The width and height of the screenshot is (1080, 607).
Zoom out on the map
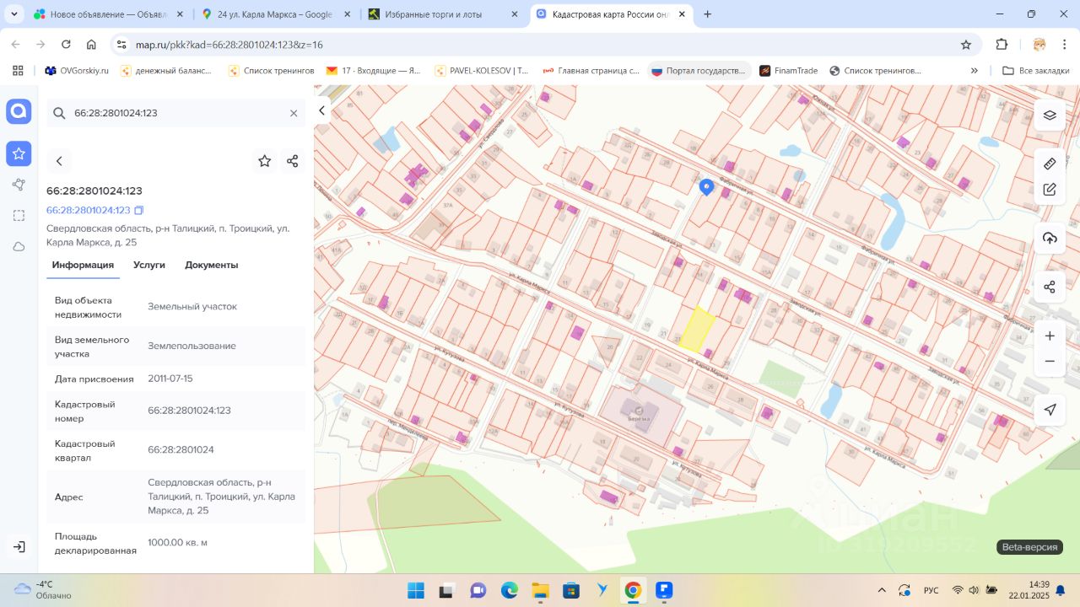pyautogui.click(x=1050, y=362)
